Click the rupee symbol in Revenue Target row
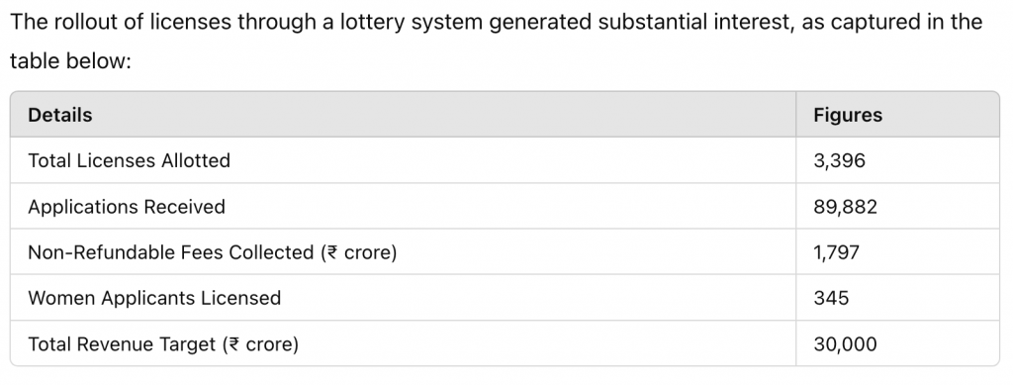 [234, 344]
